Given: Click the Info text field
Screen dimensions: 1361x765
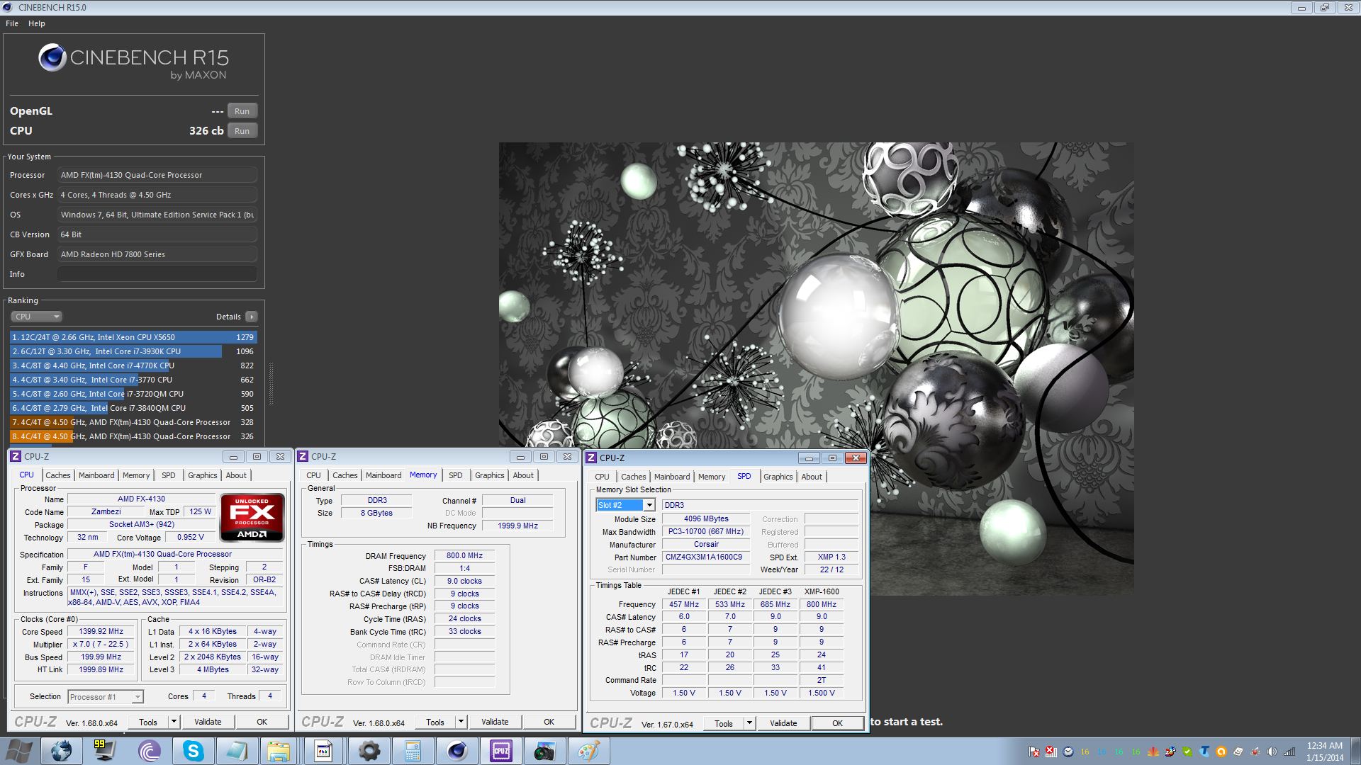Looking at the screenshot, I should click(x=157, y=274).
